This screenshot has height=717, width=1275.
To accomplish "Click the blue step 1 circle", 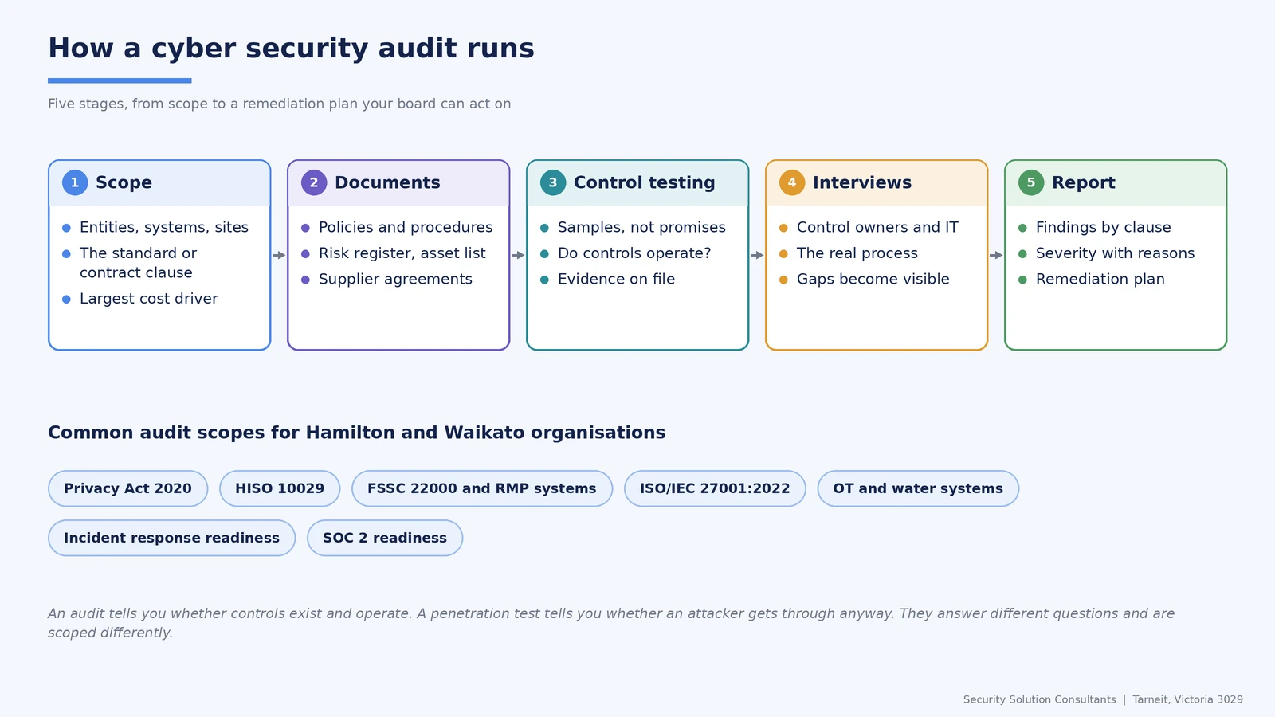I will coord(75,182).
